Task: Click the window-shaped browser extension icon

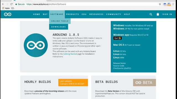Action: pyautogui.click(x=165, y=4)
